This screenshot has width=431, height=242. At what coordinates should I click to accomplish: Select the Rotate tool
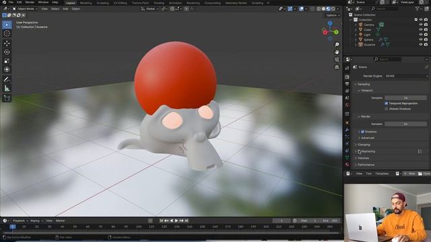[7, 52]
